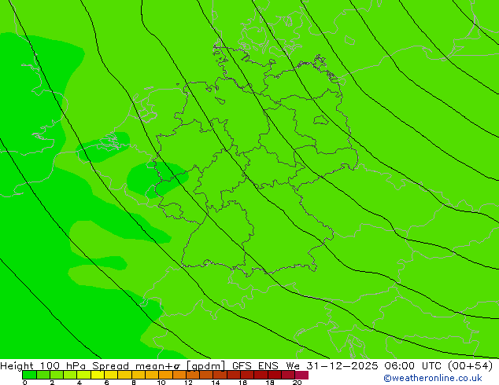Click the '31-12-2025' date text

342,365
